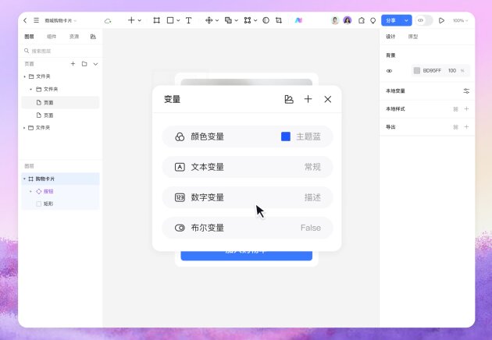This screenshot has width=492, height=340.
Task: Click the blue theme color swatch
Action: click(x=286, y=136)
